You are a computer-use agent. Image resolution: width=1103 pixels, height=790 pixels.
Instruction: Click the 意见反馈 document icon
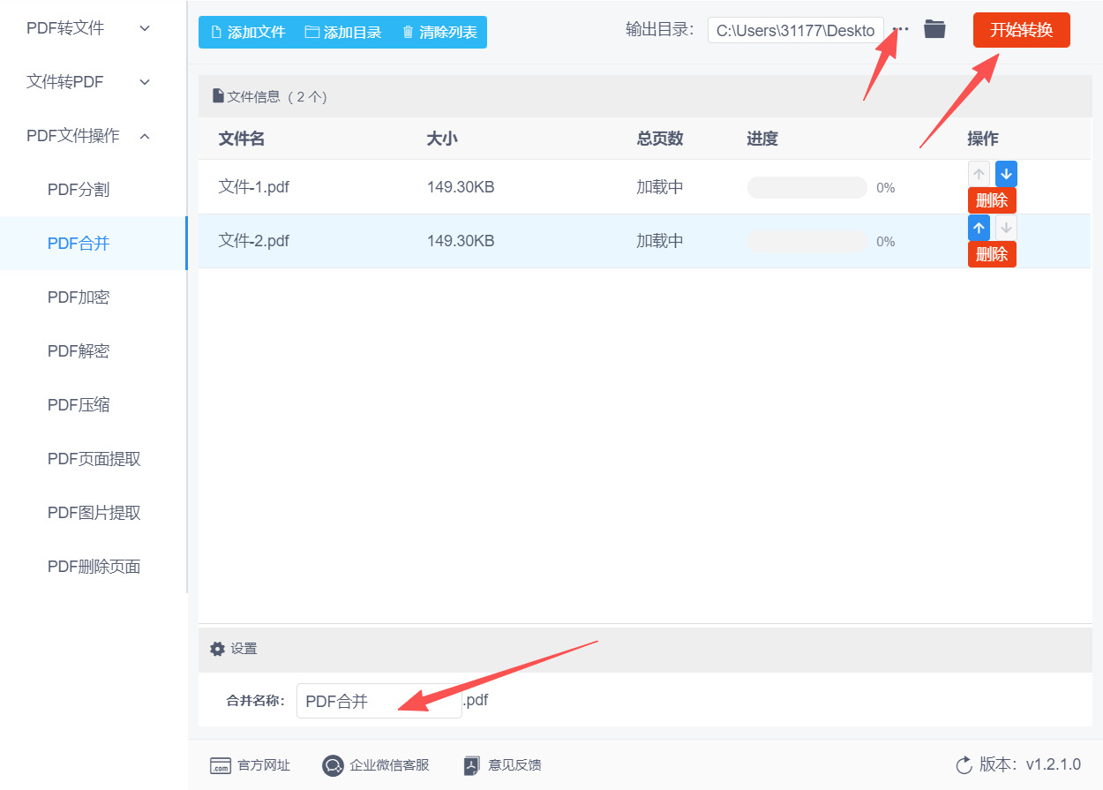[x=472, y=765]
